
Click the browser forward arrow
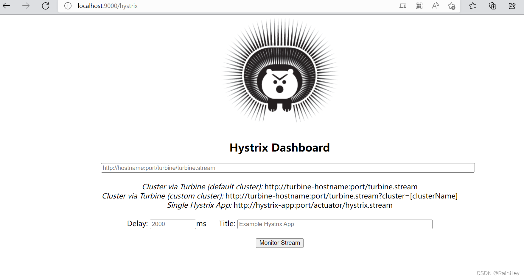tap(26, 6)
